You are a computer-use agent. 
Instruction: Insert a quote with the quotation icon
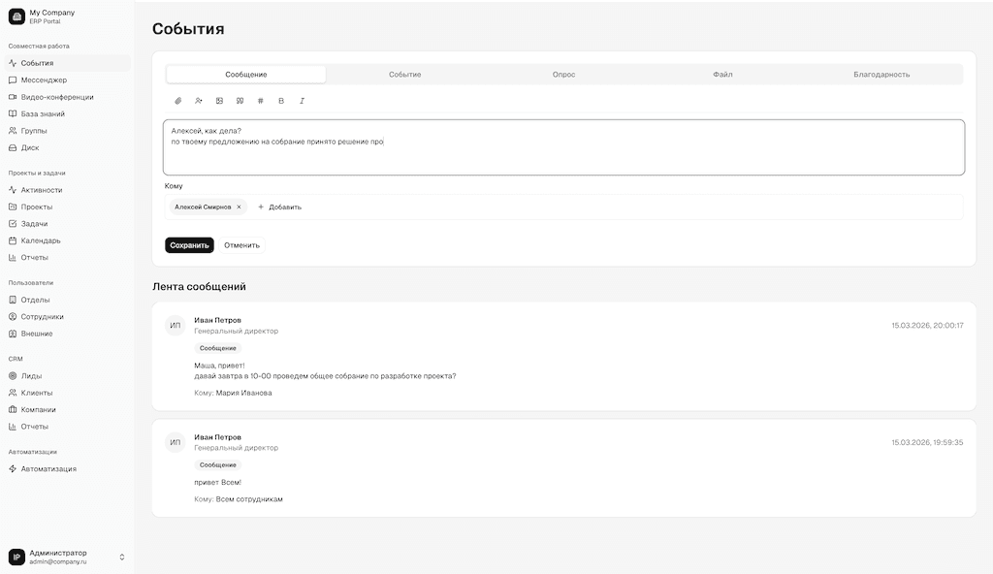pyautogui.click(x=240, y=101)
